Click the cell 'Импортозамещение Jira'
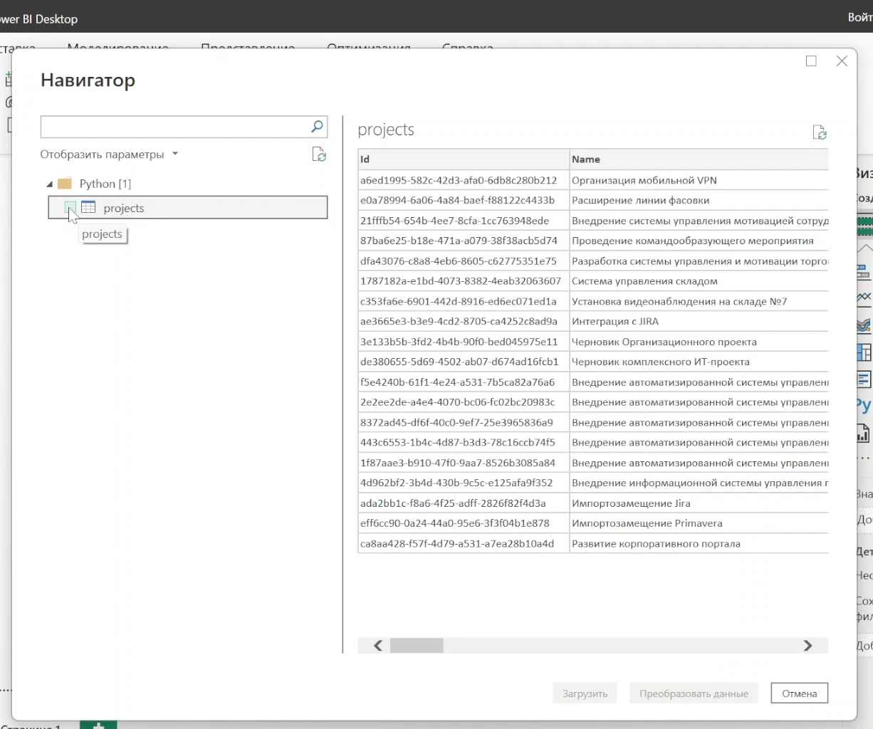873x729 pixels. 699,503
